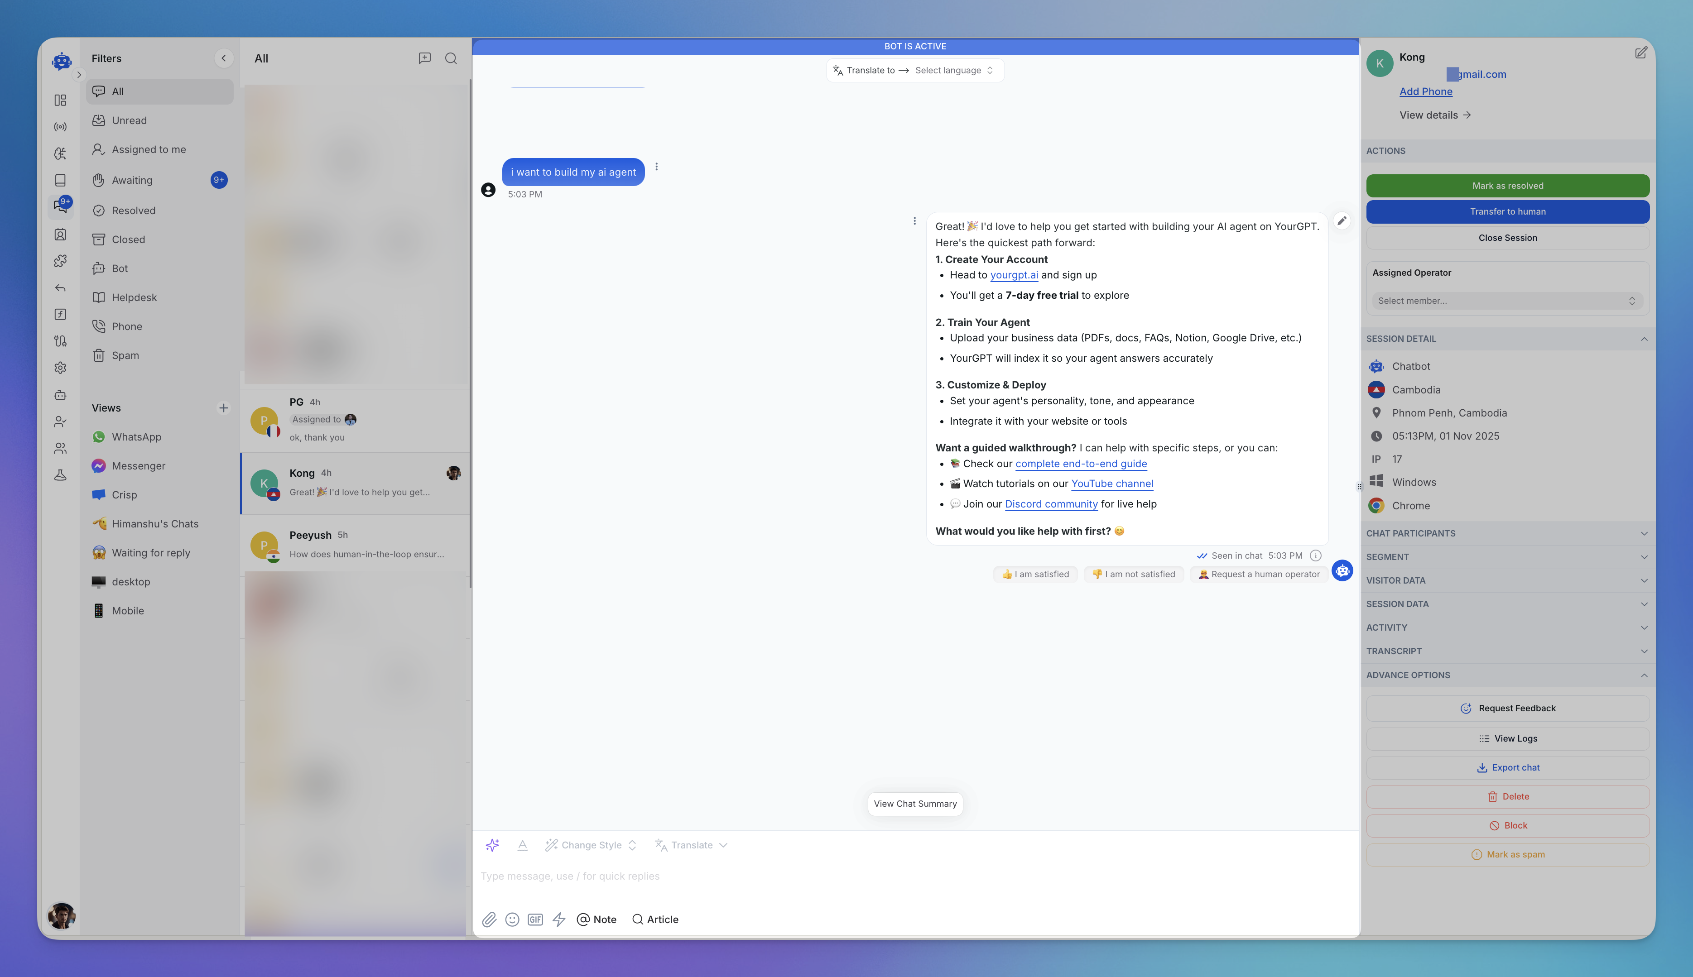
Task: Open the 'Select member' assigned operator dropdown
Action: pyautogui.click(x=1507, y=300)
